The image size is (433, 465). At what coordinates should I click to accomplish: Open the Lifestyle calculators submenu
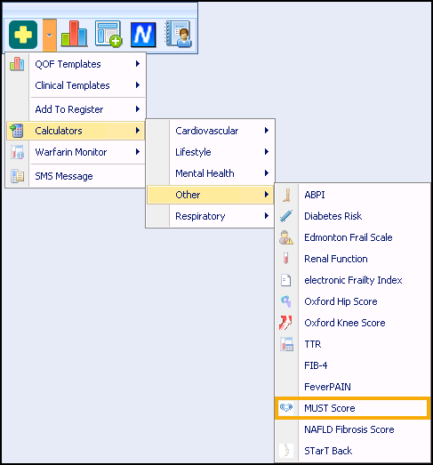[210, 152]
